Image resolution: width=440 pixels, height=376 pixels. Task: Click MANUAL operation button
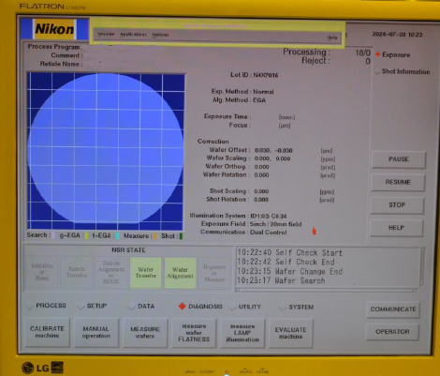[x=96, y=332]
